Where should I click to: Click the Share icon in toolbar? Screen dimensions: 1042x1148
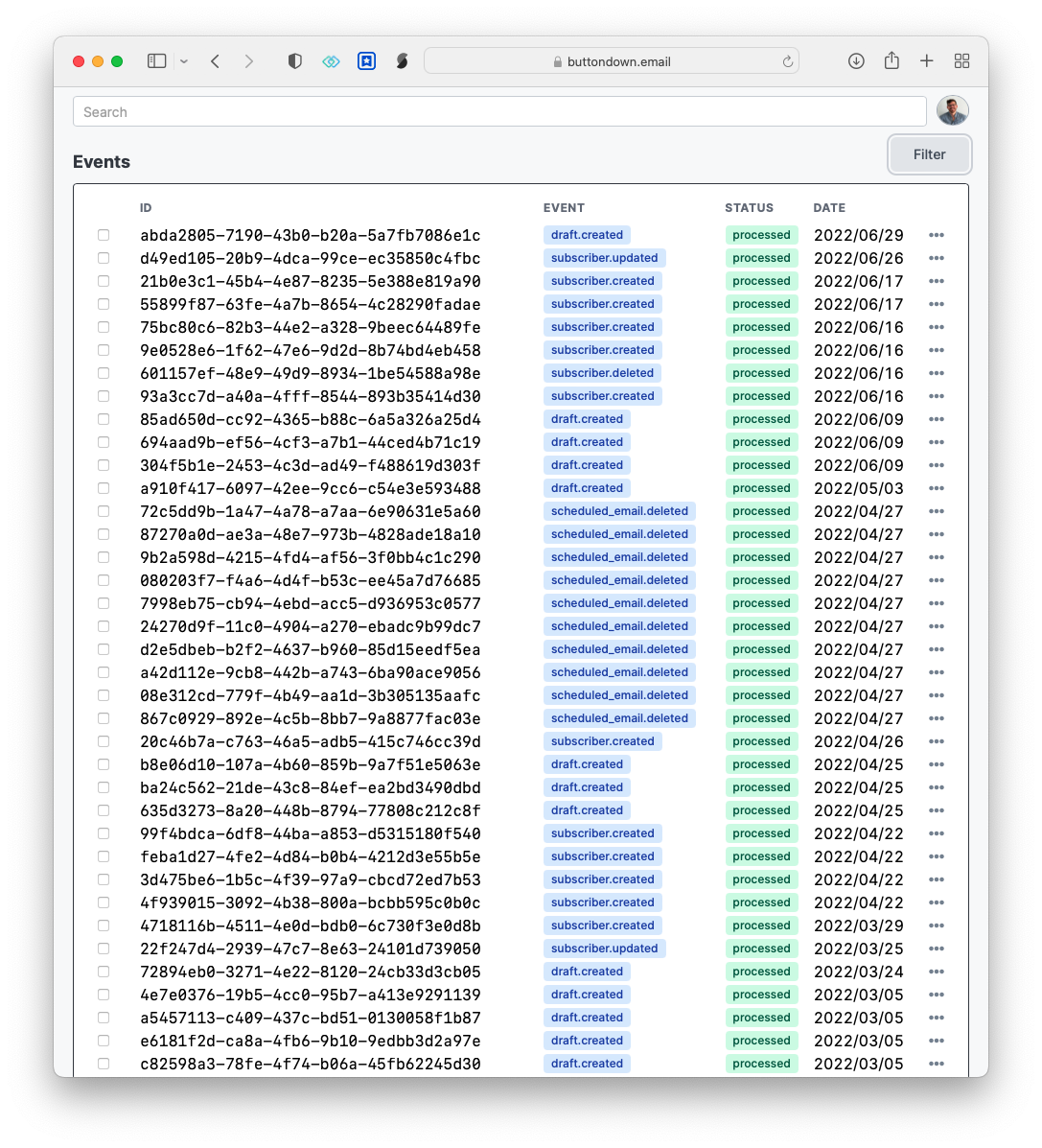pos(891,61)
